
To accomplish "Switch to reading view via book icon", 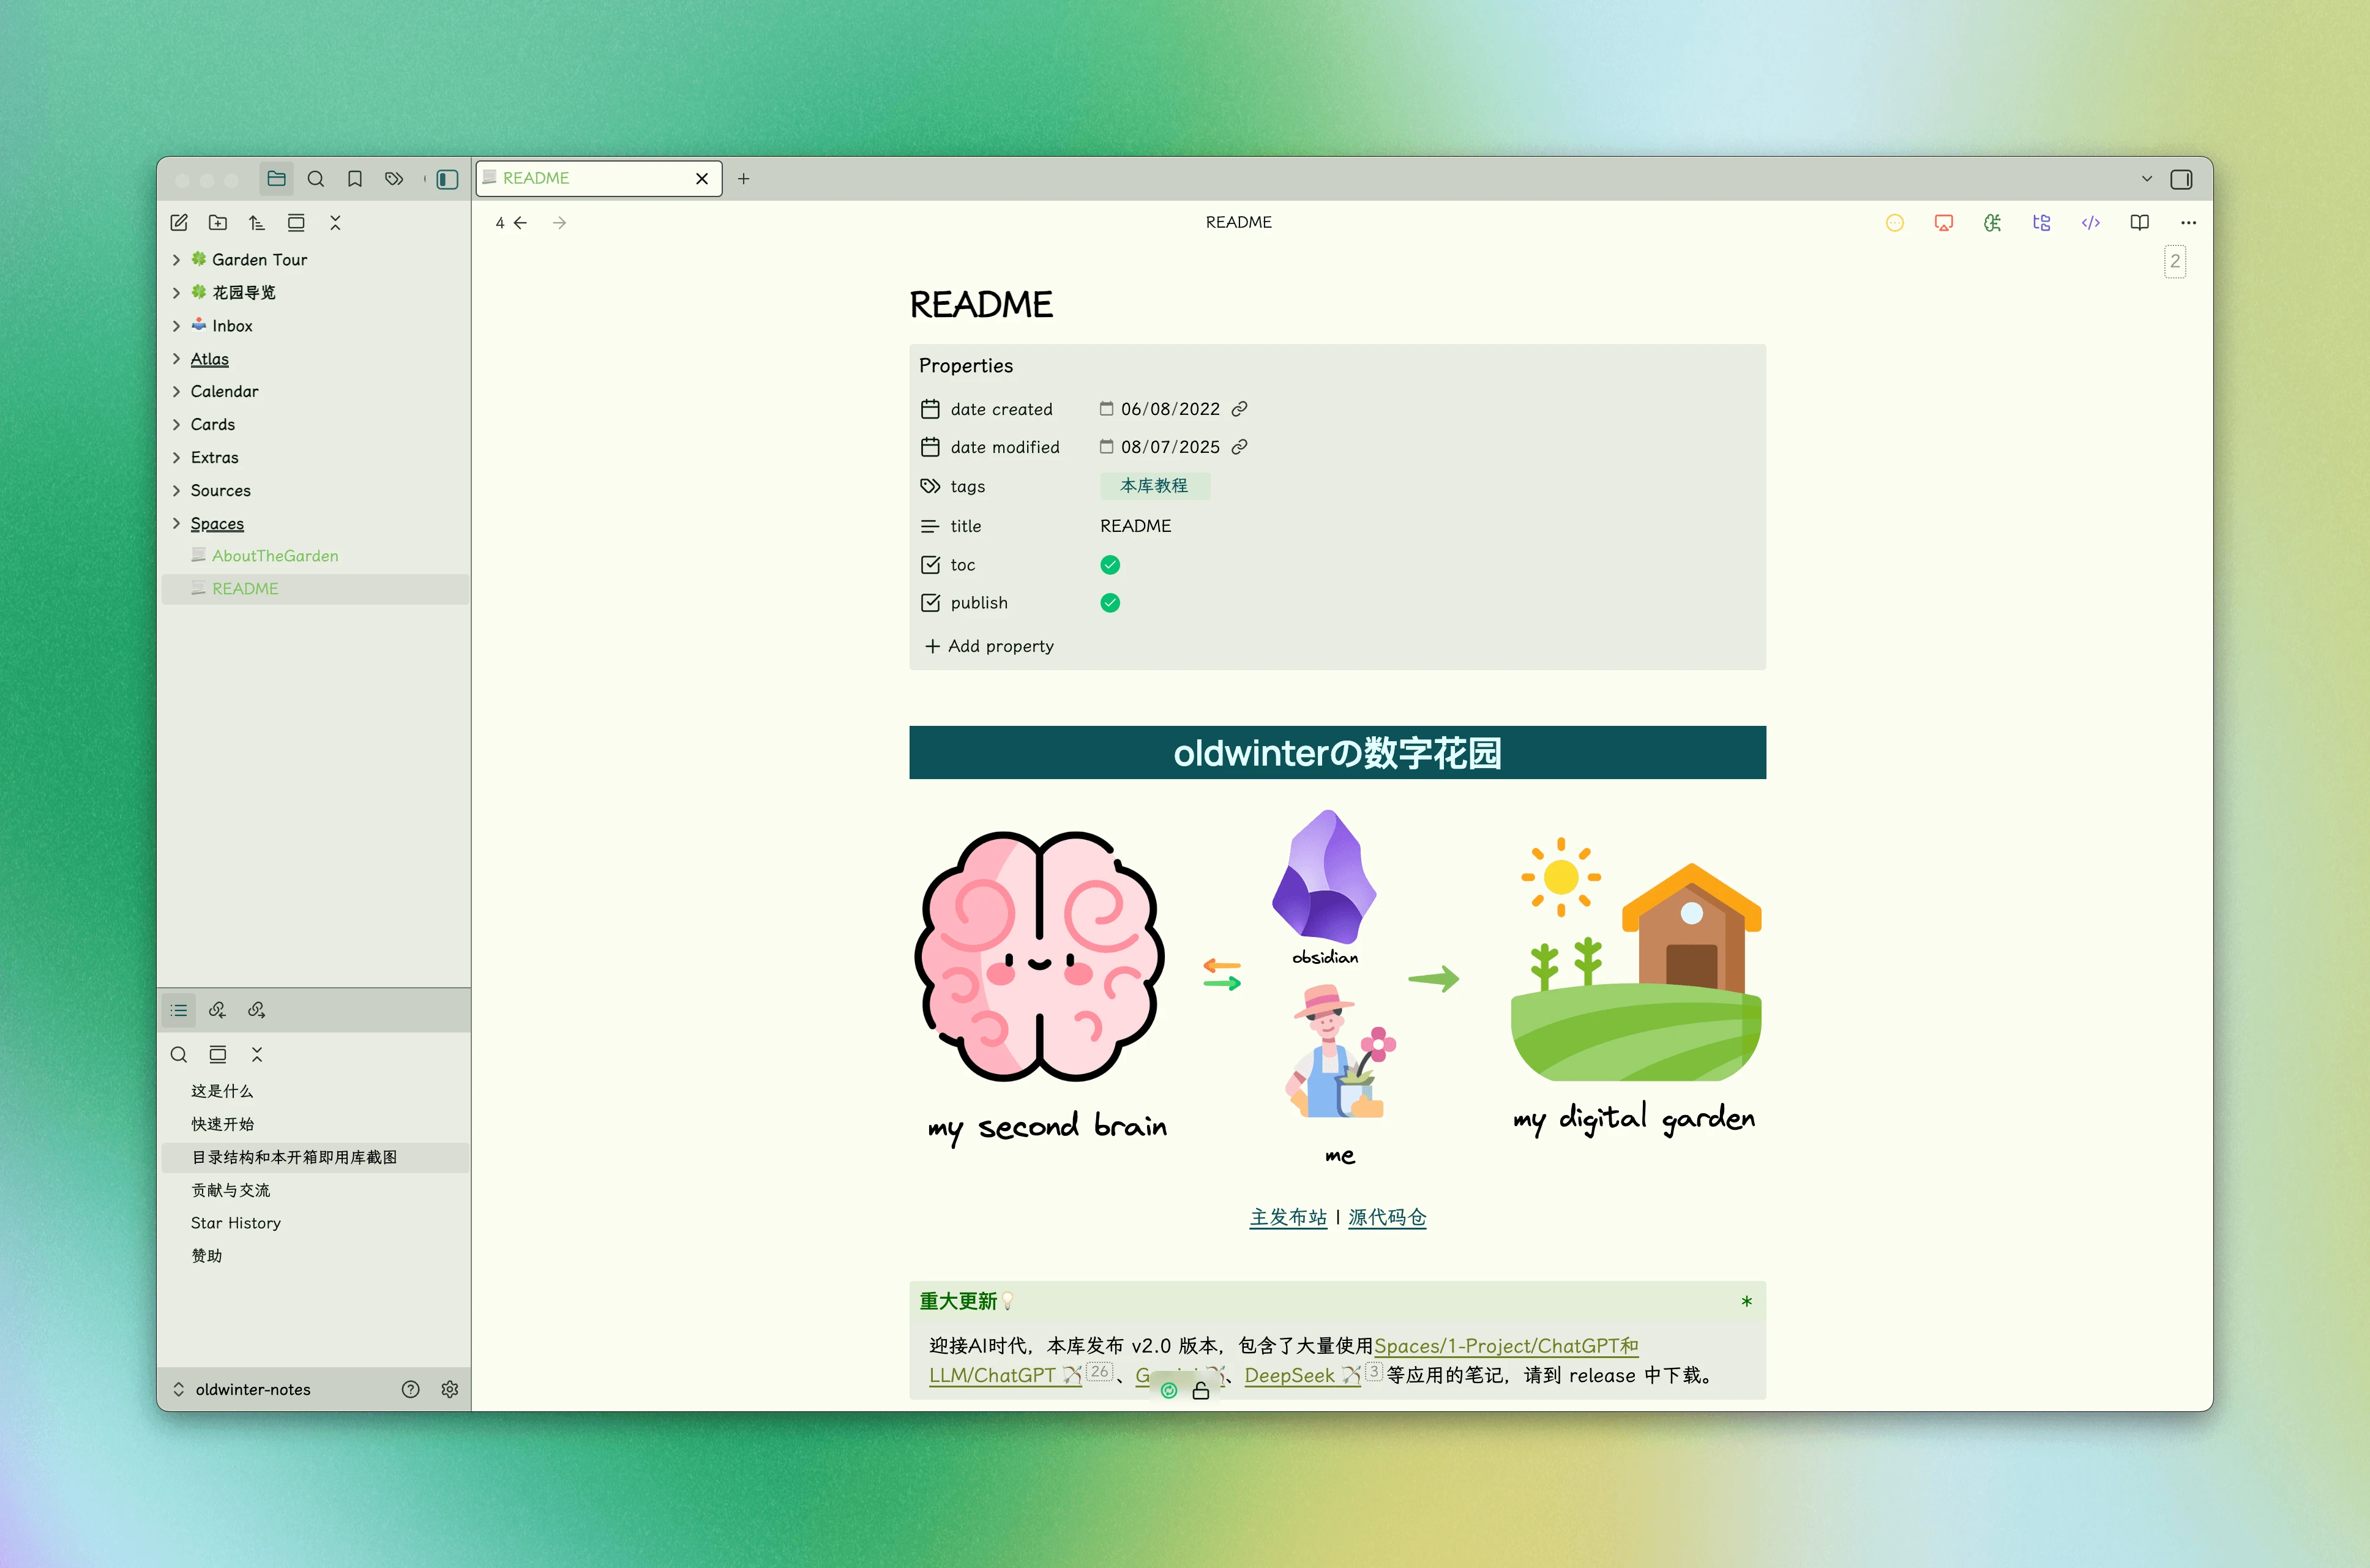I will [2140, 223].
